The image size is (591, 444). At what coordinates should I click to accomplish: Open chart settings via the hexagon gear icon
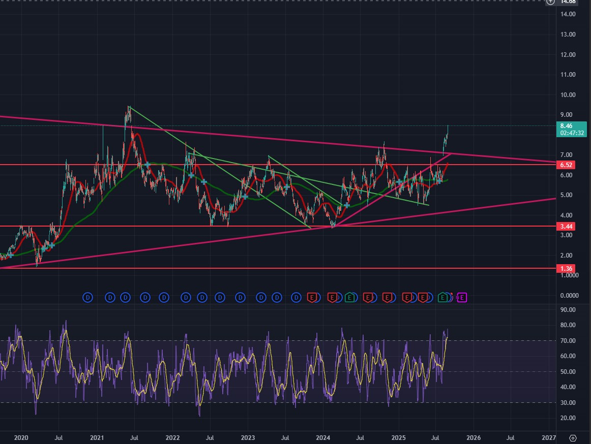(573, 437)
